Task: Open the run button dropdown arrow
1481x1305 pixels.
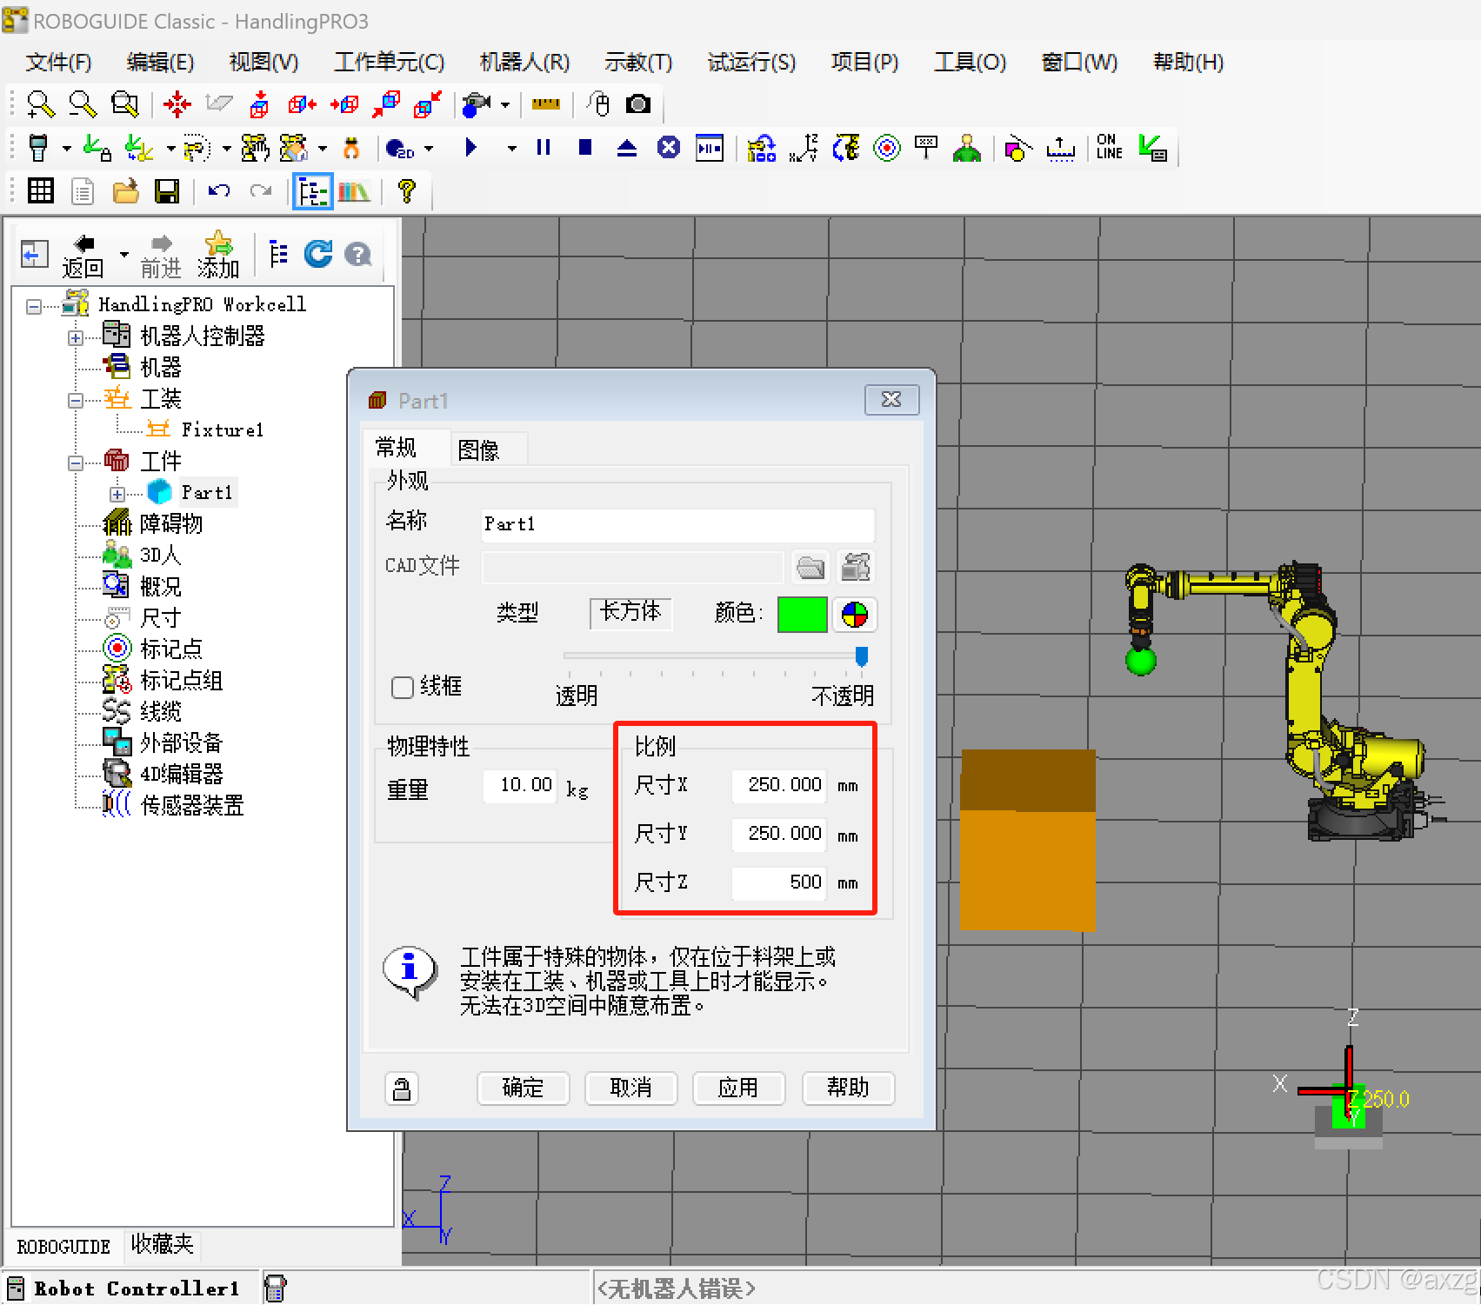Action: [x=512, y=149]
